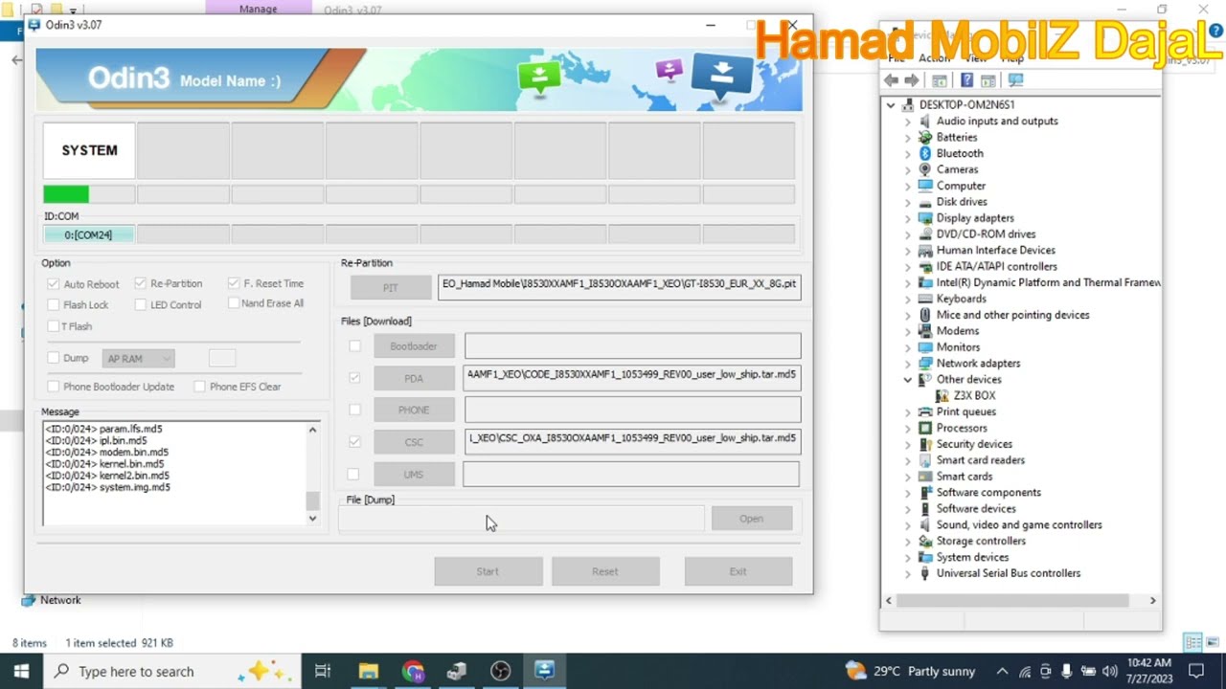
Task: Click the PDA file path field
Action: (632, 378)
